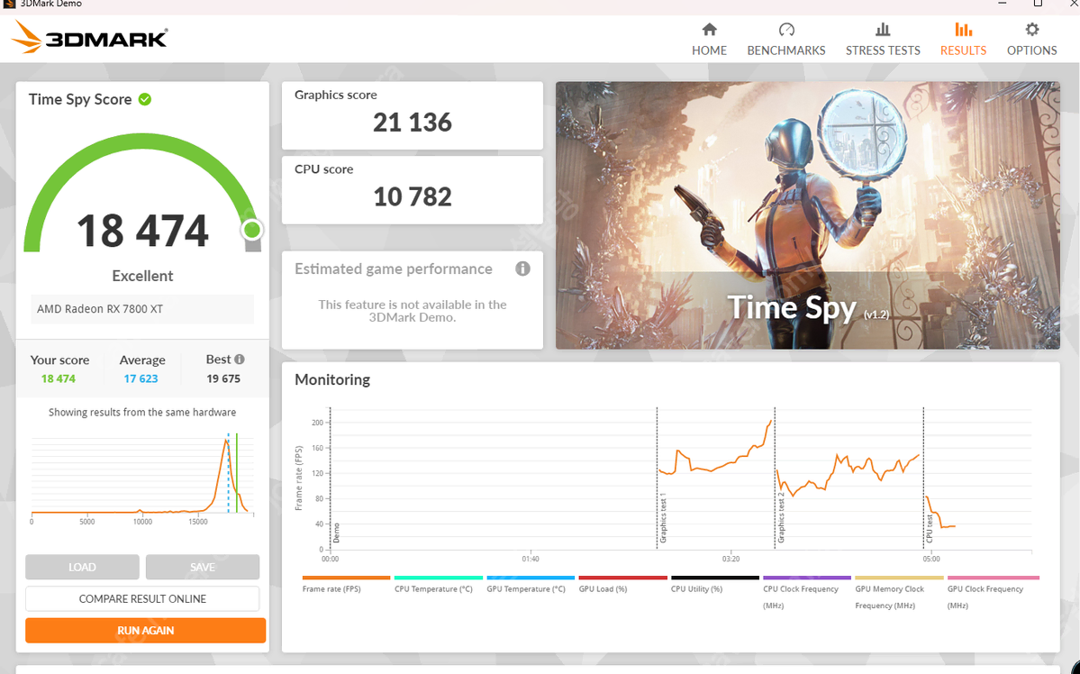
Task: Open the Estimated game performance info icon
Action: [x=522, y=269]
